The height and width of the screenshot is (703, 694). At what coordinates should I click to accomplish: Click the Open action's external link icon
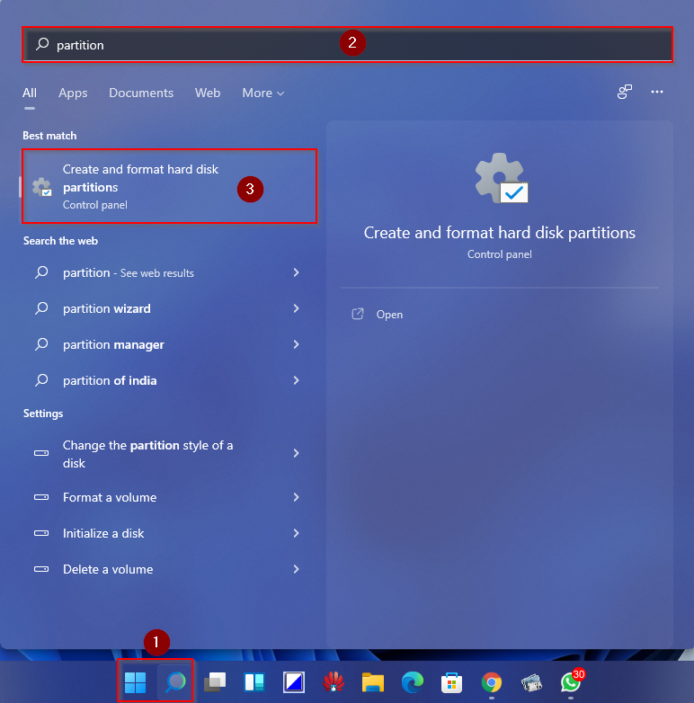pos(357,314)
